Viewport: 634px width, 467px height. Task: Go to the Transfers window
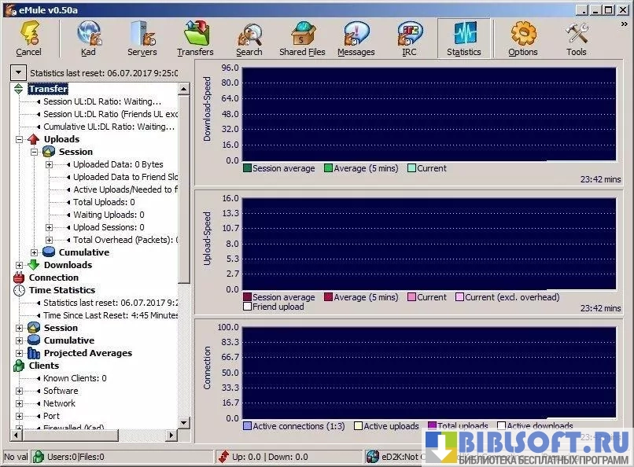pyautogui.click(x=195, y=34)
